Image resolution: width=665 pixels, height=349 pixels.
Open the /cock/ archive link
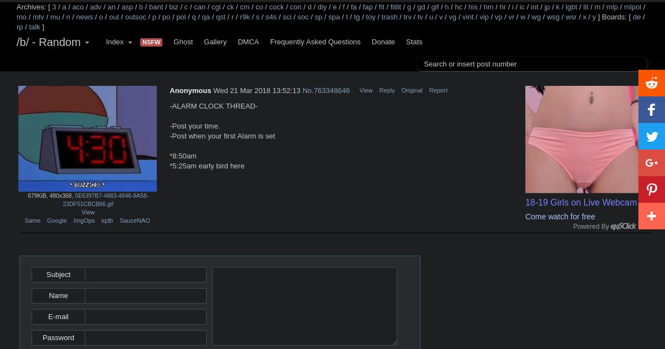pyautogui.click(x=277, y=7)
